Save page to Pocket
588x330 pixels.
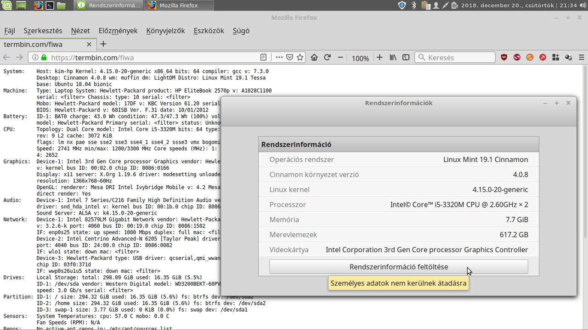click(290, 57)
